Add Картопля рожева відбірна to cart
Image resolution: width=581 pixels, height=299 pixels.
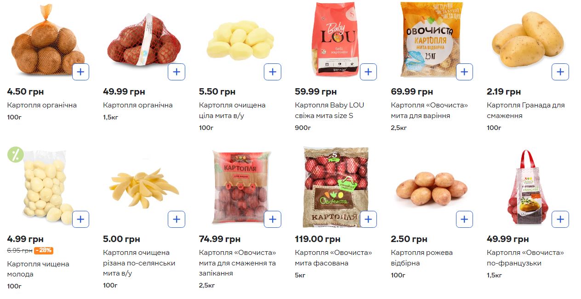464,219
